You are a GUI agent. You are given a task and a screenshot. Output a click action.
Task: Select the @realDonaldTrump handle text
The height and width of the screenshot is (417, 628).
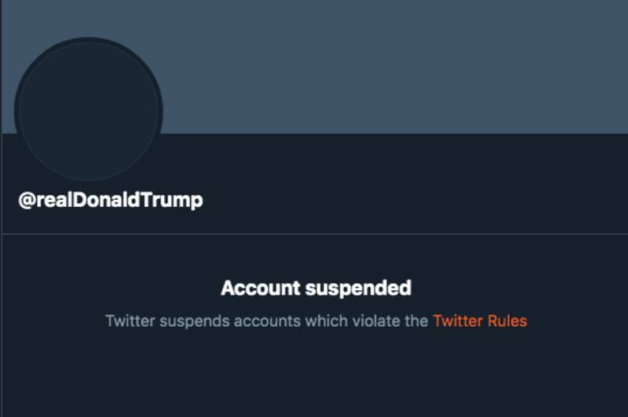111,200
